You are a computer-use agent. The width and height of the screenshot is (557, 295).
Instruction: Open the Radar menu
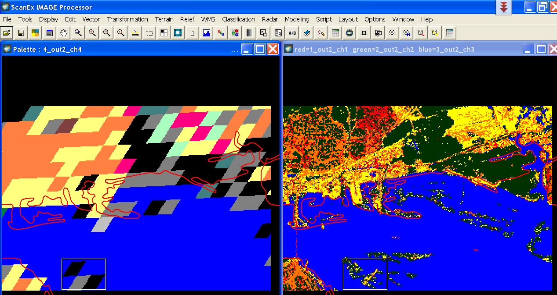269,19
